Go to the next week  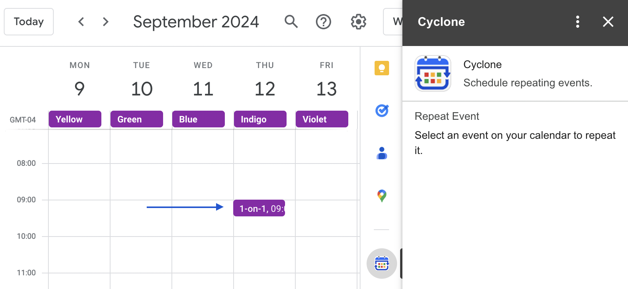106,22
